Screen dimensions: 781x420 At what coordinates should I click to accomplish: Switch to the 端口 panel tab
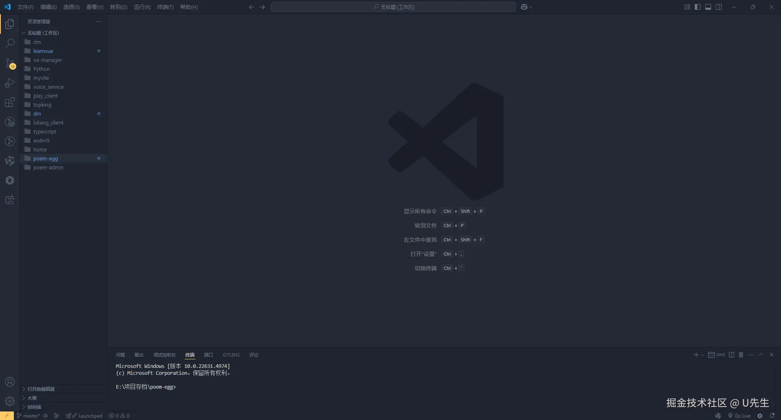click(209, 355)
